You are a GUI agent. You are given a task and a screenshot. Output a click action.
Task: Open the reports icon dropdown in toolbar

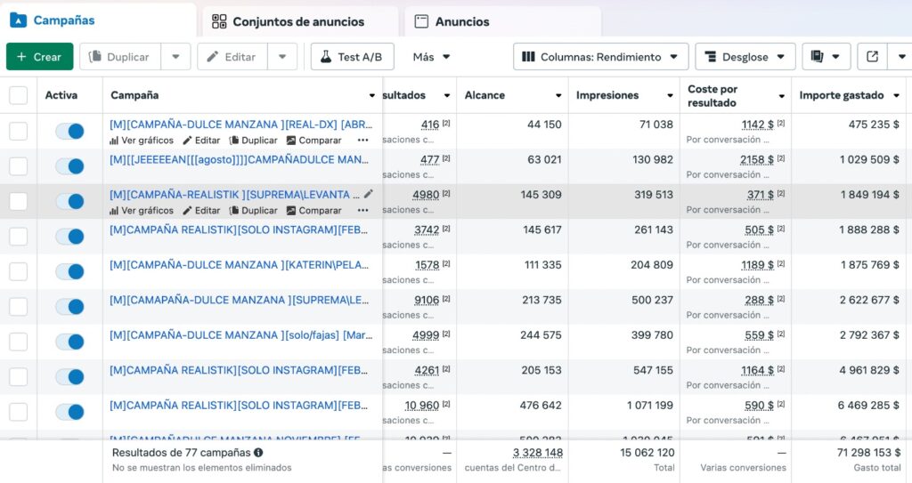tap(826, 57)
